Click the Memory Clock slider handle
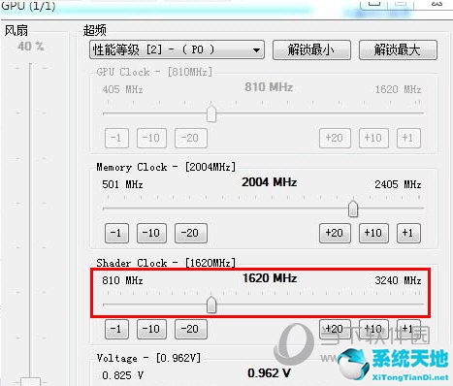Screen dimensions: 453x386 (x=353, y=209)
